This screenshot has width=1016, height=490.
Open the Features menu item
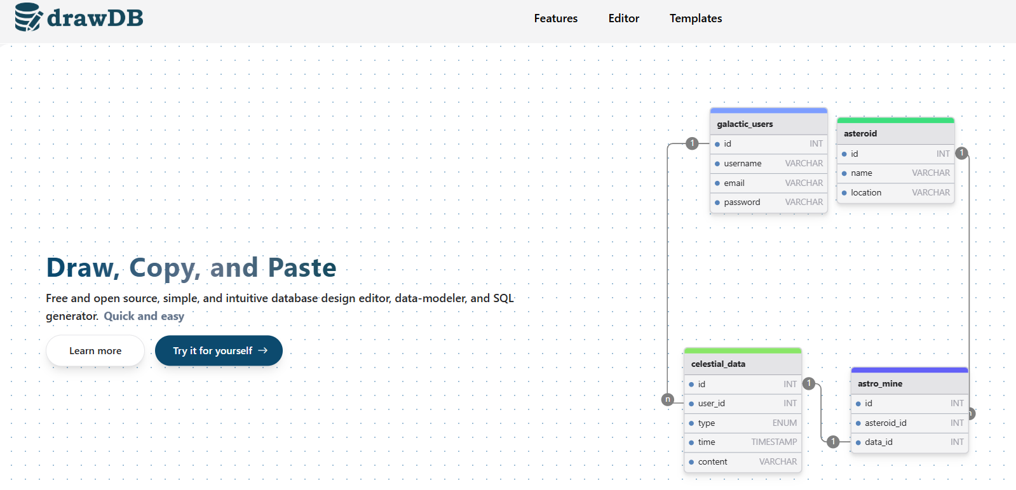tap(555, 18)
